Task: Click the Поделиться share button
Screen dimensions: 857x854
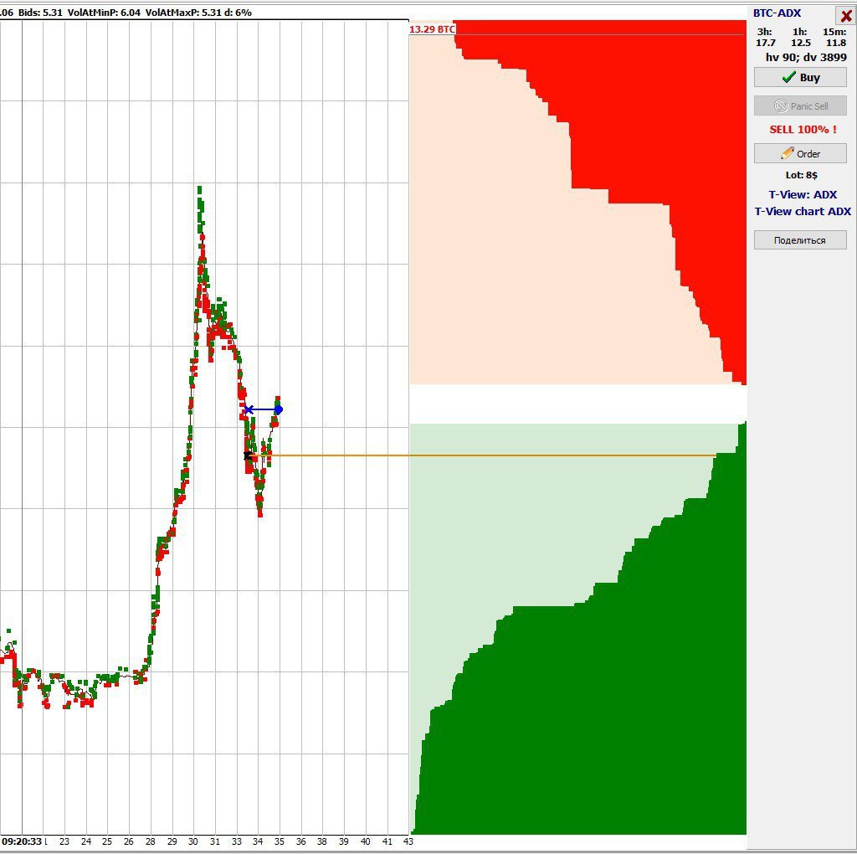Action: point(799,240)
